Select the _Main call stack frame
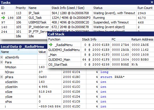Image resolution: width=154 pixels, height=110 pixels. click(101, 55)
